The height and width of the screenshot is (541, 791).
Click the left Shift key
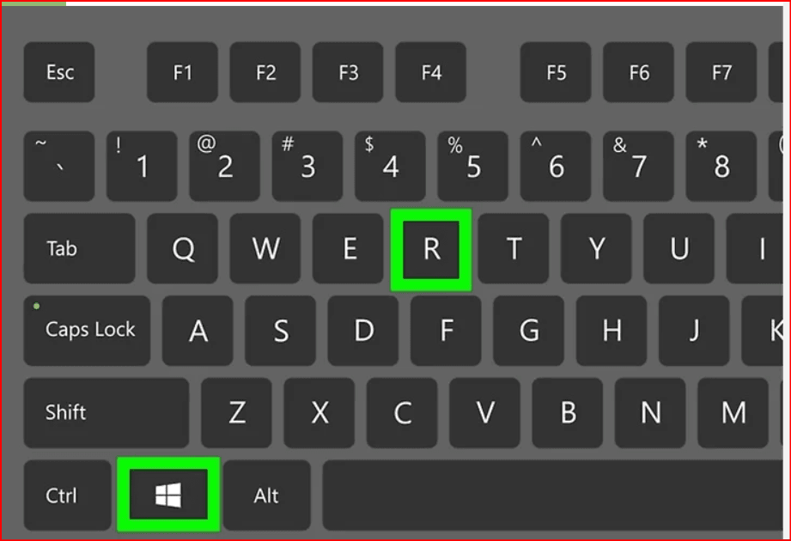point(106,413)
